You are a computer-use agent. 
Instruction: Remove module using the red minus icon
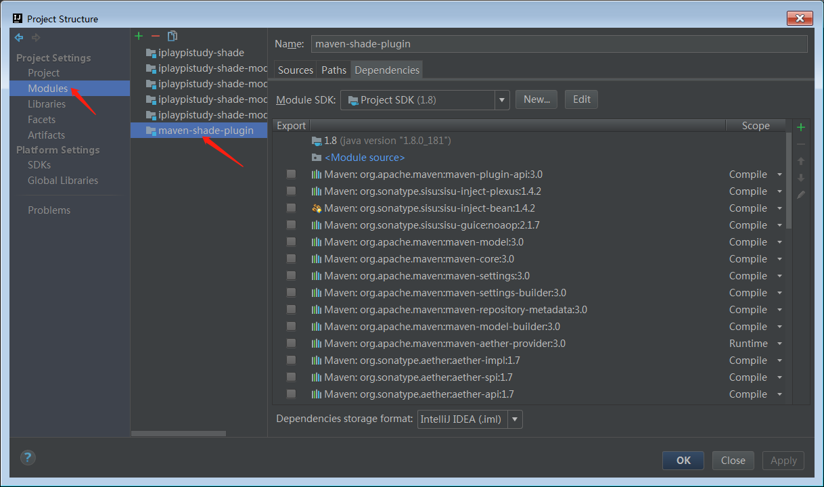click(x=156, y=36)
